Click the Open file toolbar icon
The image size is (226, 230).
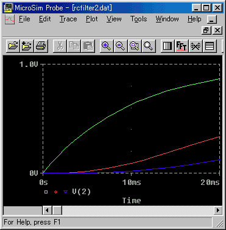click(x=13, y=46)
